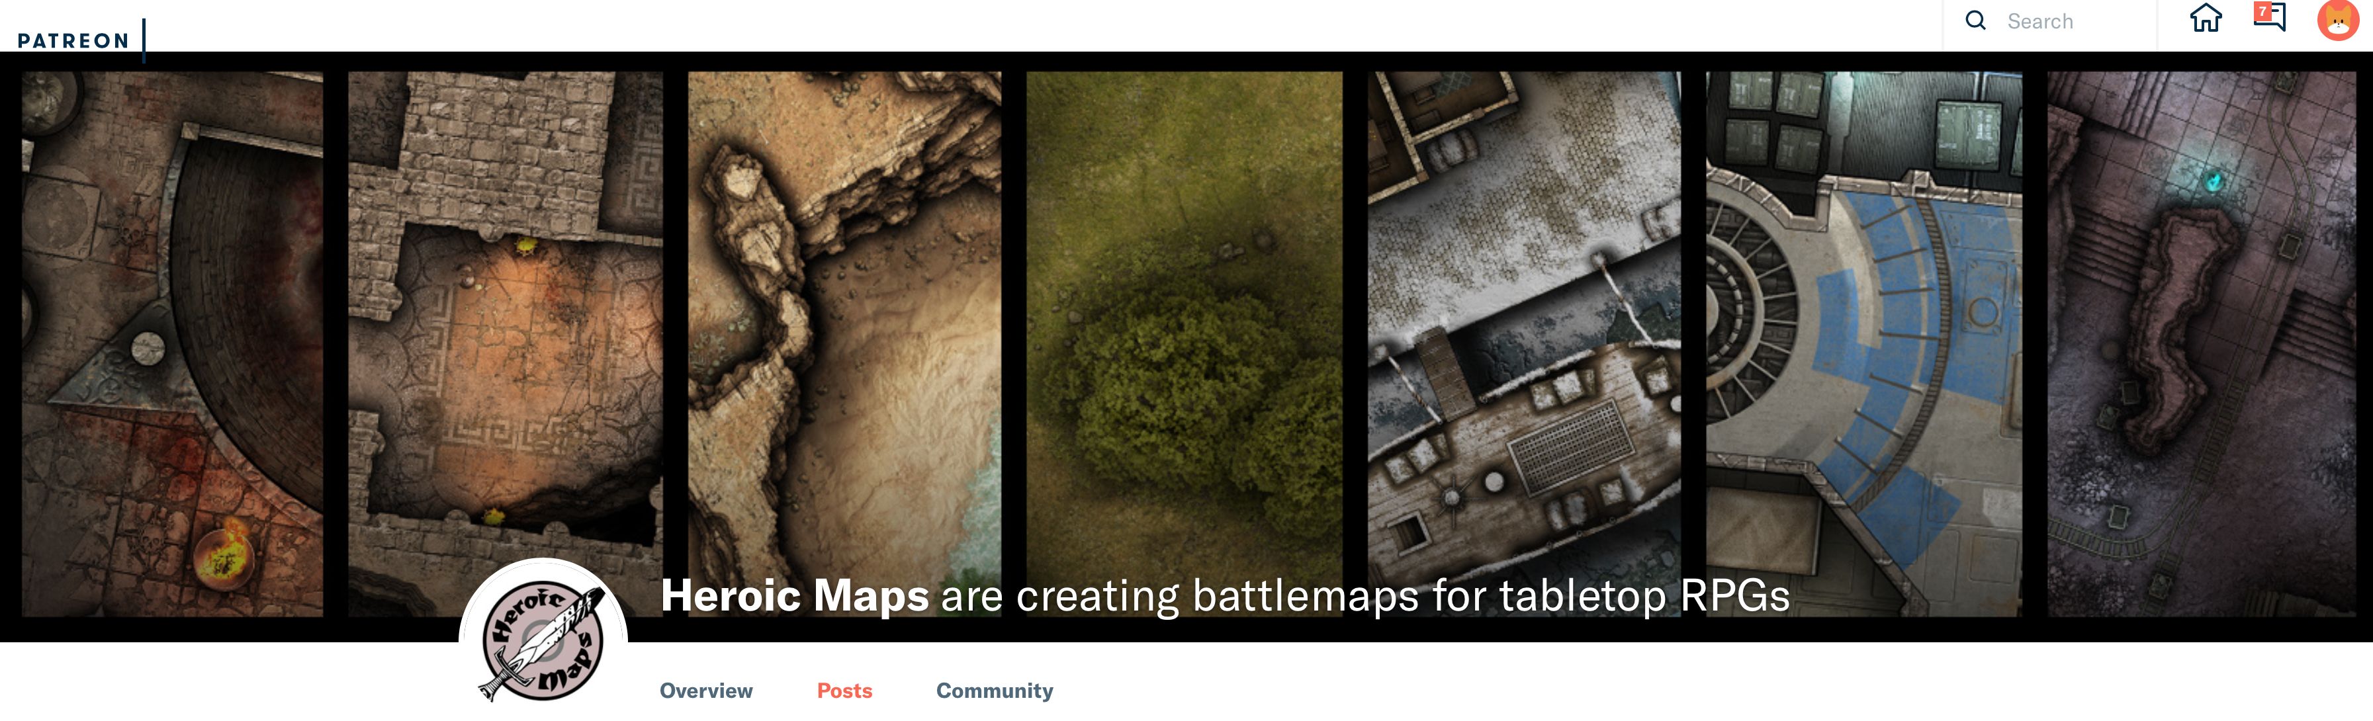The width and height of the screenshot is (2373, 721).
Task: Switch to the Posts tab
Action: coord(844,691)
